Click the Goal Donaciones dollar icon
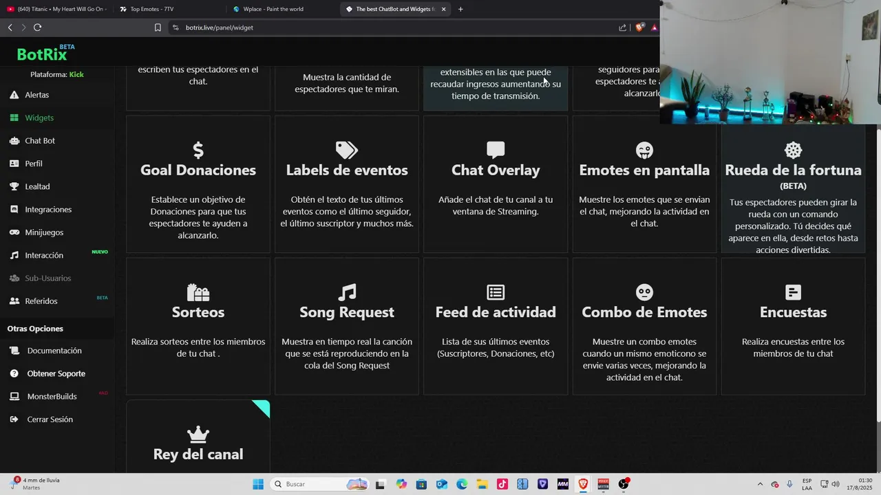This screenshot has width=881, height=495. pyautogui.click(x=198, y=150)
